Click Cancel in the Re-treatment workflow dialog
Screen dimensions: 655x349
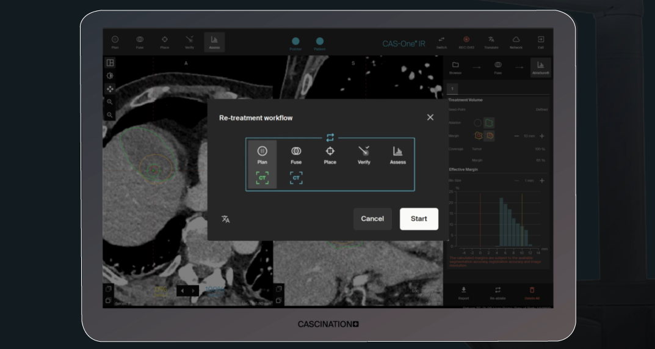(x=372, y=219)
